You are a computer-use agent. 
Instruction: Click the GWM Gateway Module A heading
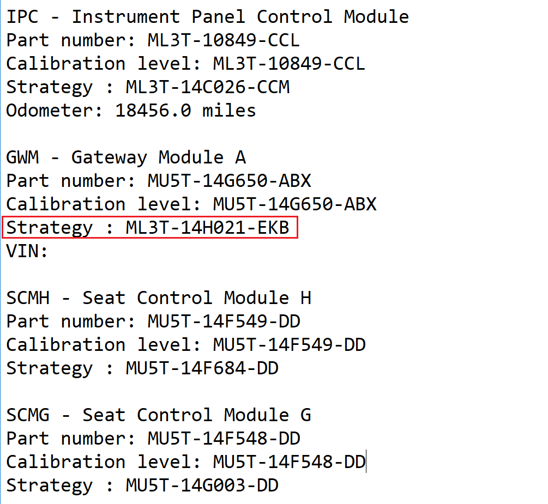click(x=126, y=157)
